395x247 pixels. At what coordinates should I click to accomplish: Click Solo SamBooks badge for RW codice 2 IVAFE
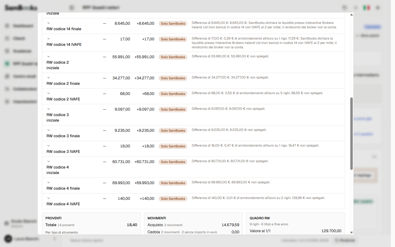(x=173, y=94)
